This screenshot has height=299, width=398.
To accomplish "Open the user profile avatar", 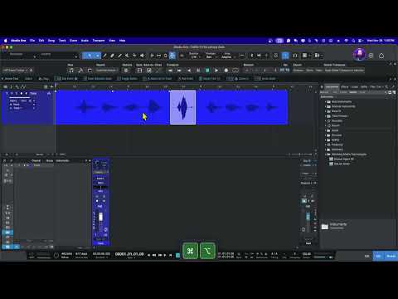I will pyautogui.click(x=360, y=55).
